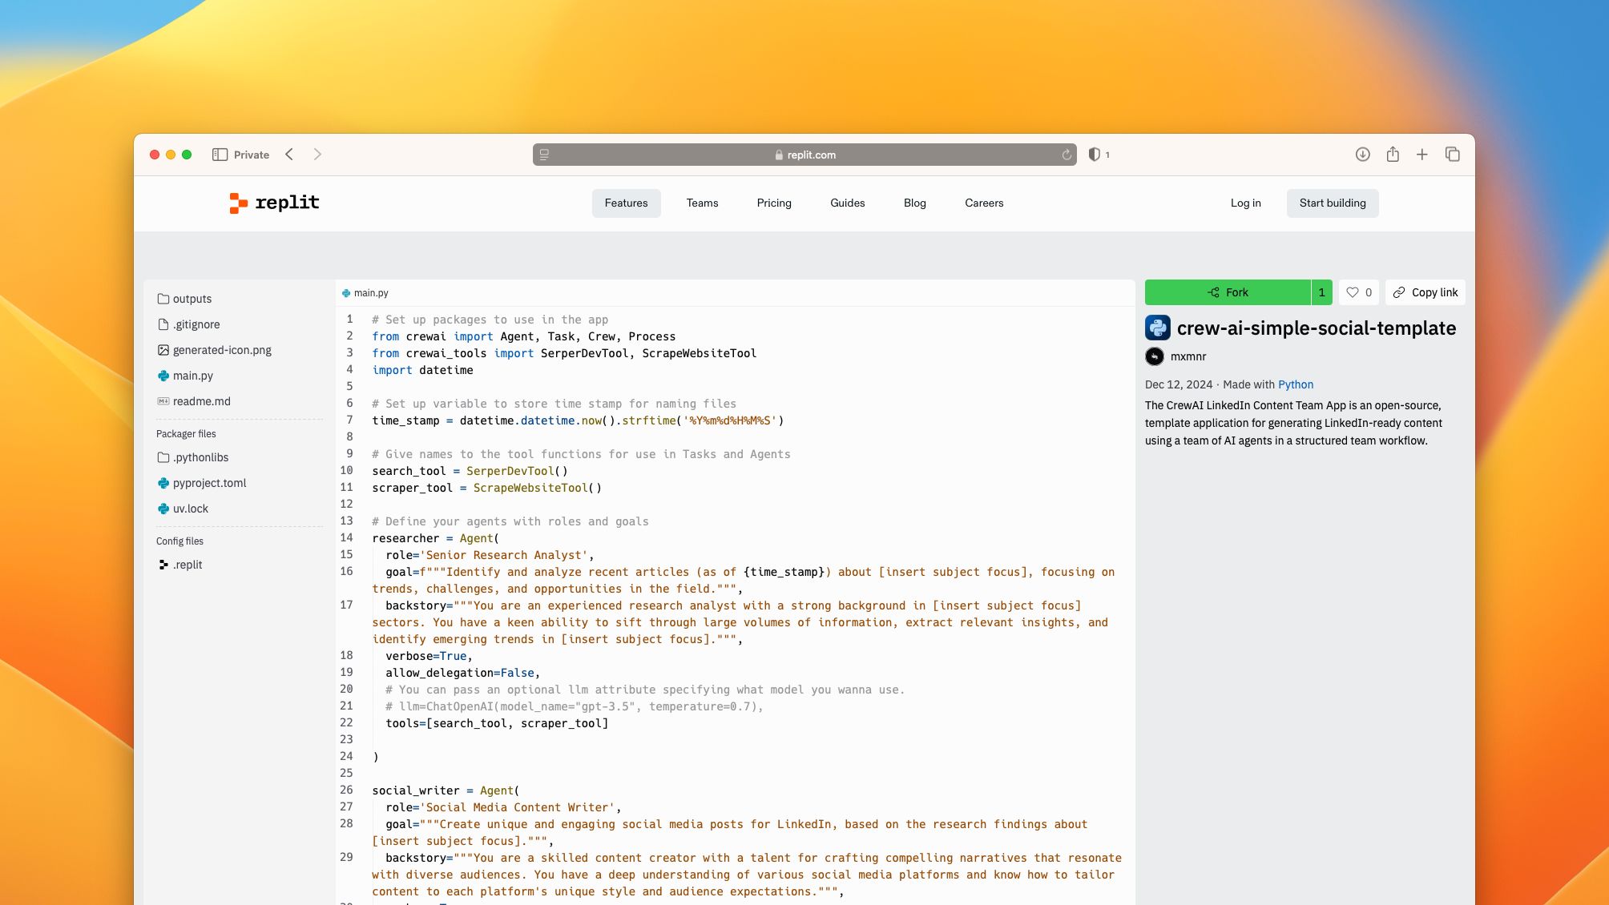Select the Features nav item
The width and height of the screenshot is (1609, 905).
pyautogui.click(x=626, y=203)
